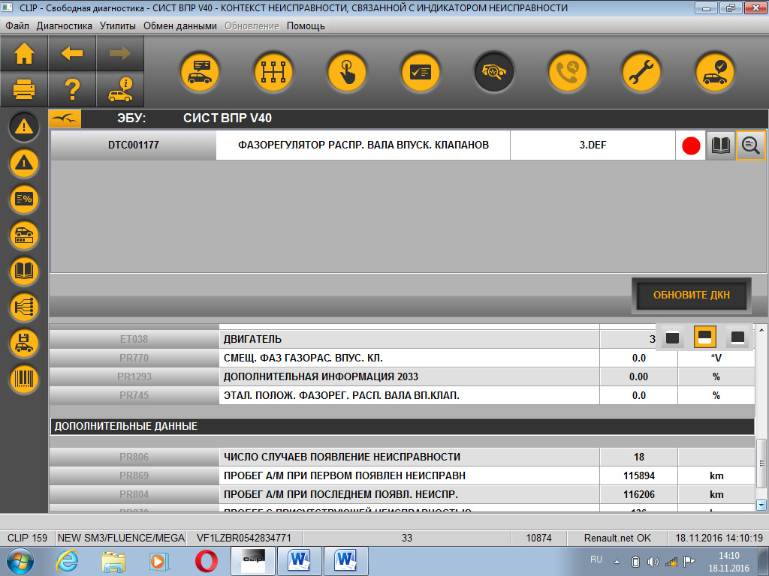769x576 pixels.
Task: Print the current diagnostic screen
Action: tap(24, 89)
